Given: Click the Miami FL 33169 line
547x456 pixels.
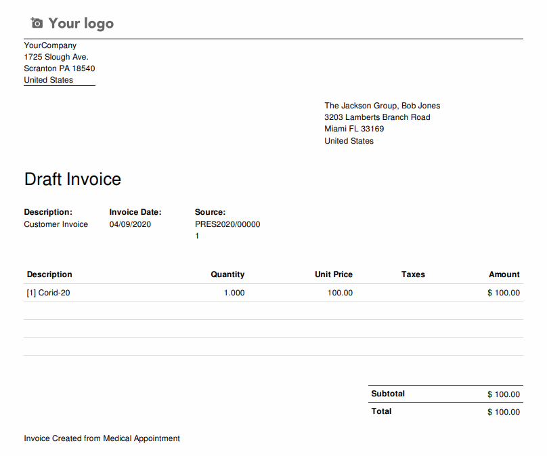Looking at the screenshot, I should coord(354,129).
